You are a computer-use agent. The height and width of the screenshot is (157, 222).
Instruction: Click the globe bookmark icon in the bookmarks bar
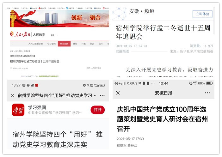click(31, 8)
